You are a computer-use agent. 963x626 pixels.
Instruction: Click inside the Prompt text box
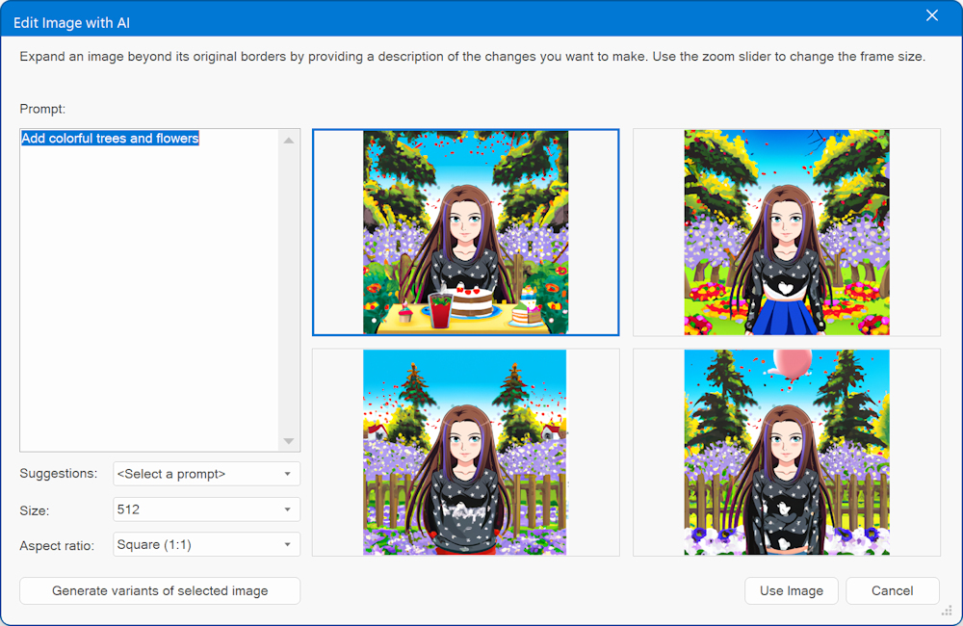149,289
